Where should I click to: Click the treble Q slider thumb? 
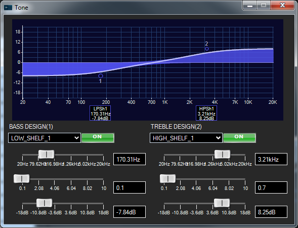pos(167,179)
